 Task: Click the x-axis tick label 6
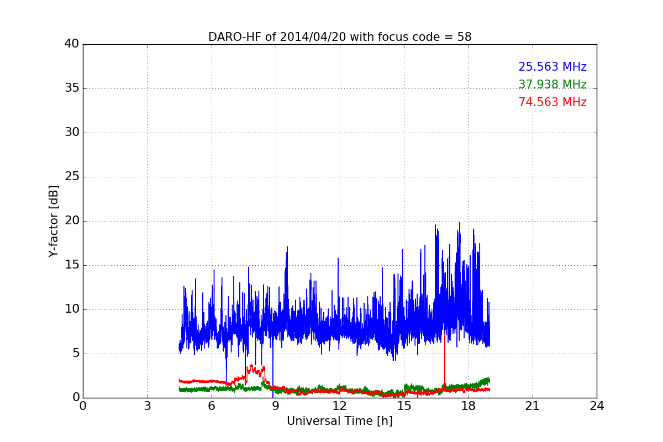tap(211, 406)
